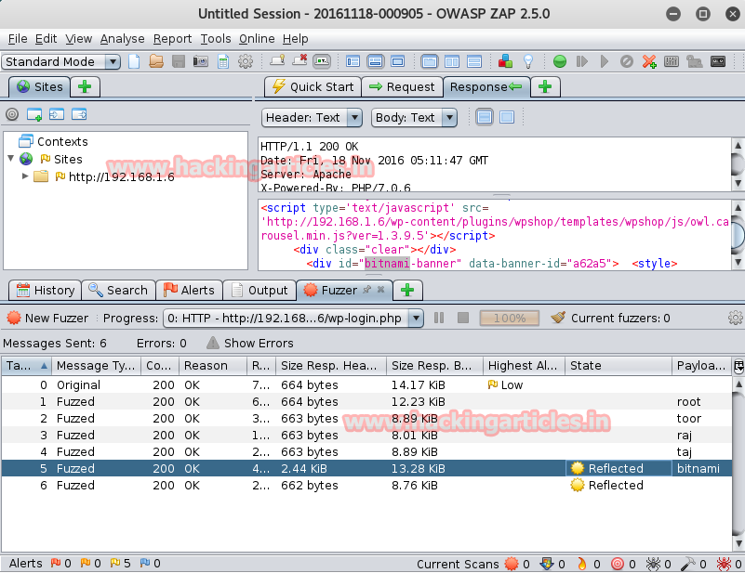The image size is (745, 573).
Task: Click the red-cross break point icon
Action: click(x=649, y=61)
